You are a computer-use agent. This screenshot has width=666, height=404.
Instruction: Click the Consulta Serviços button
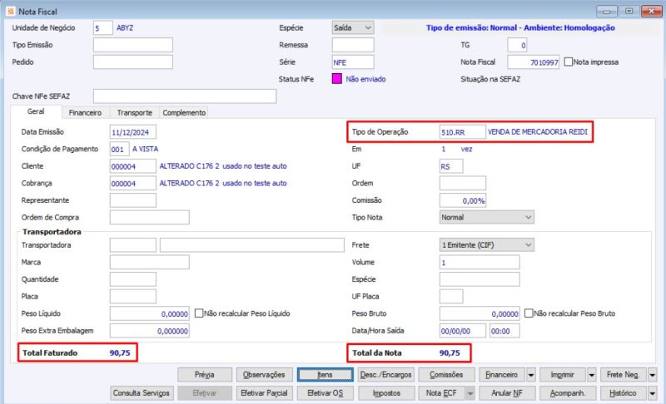click(141, 393)
